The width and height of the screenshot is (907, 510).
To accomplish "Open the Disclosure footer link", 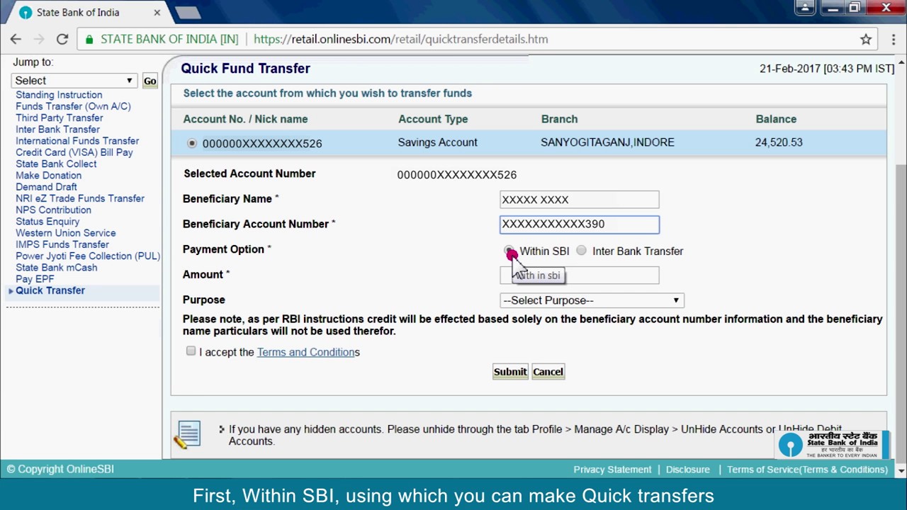I will [687, 470].
